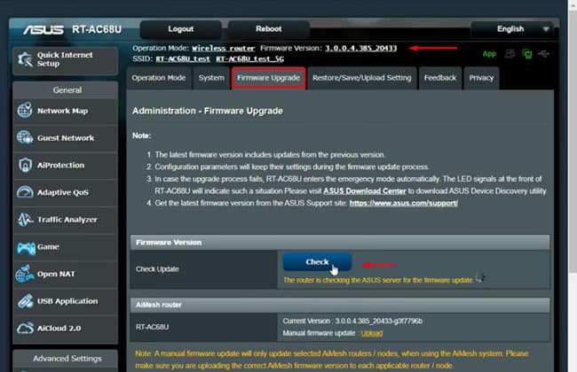Click the USB status icon

(x=543, y=54)
